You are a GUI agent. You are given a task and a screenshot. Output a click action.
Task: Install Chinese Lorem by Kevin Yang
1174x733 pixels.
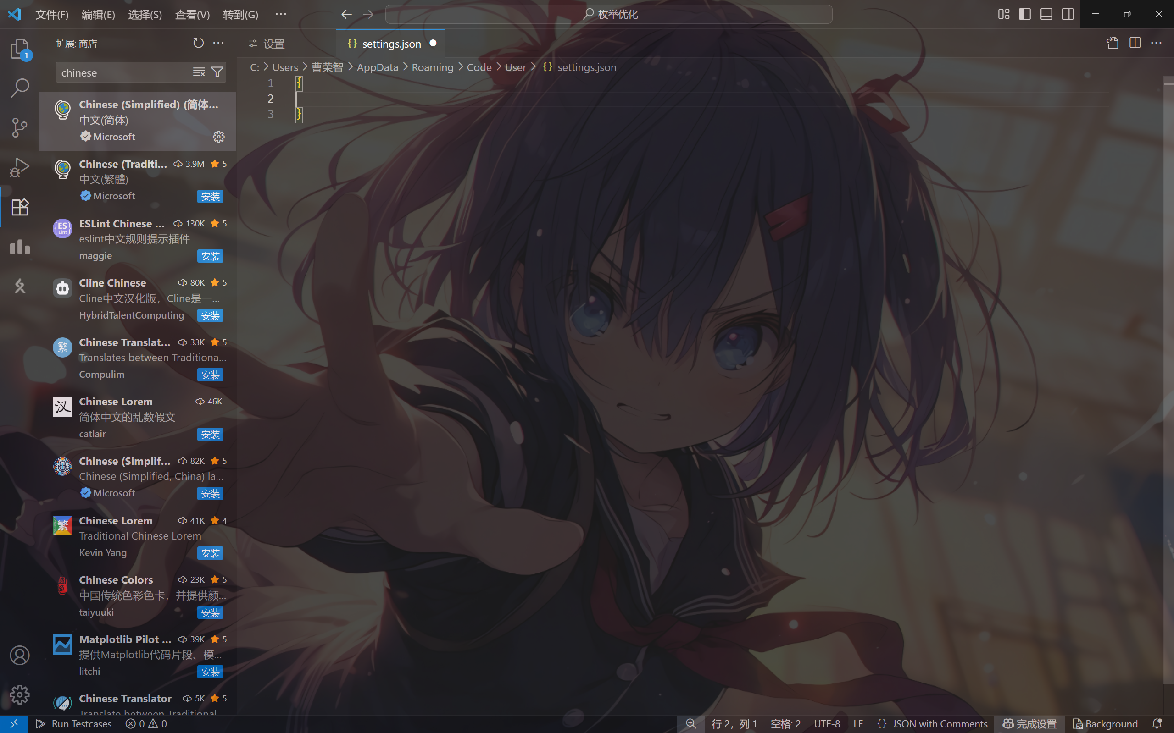tap(210, 553)
